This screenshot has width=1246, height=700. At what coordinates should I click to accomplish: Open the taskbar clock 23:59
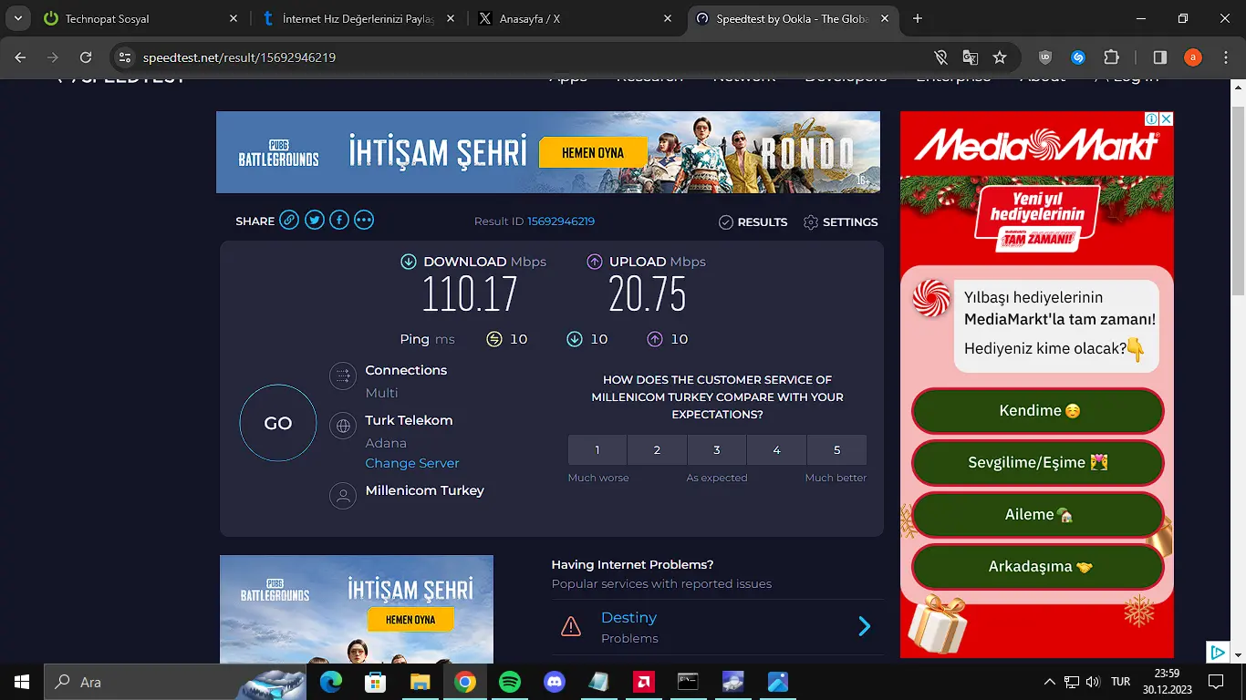coord(1166,682)
